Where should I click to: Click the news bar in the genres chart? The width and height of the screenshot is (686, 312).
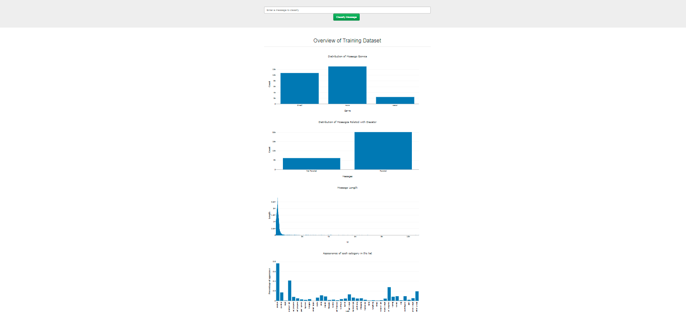tap(347, 85)
